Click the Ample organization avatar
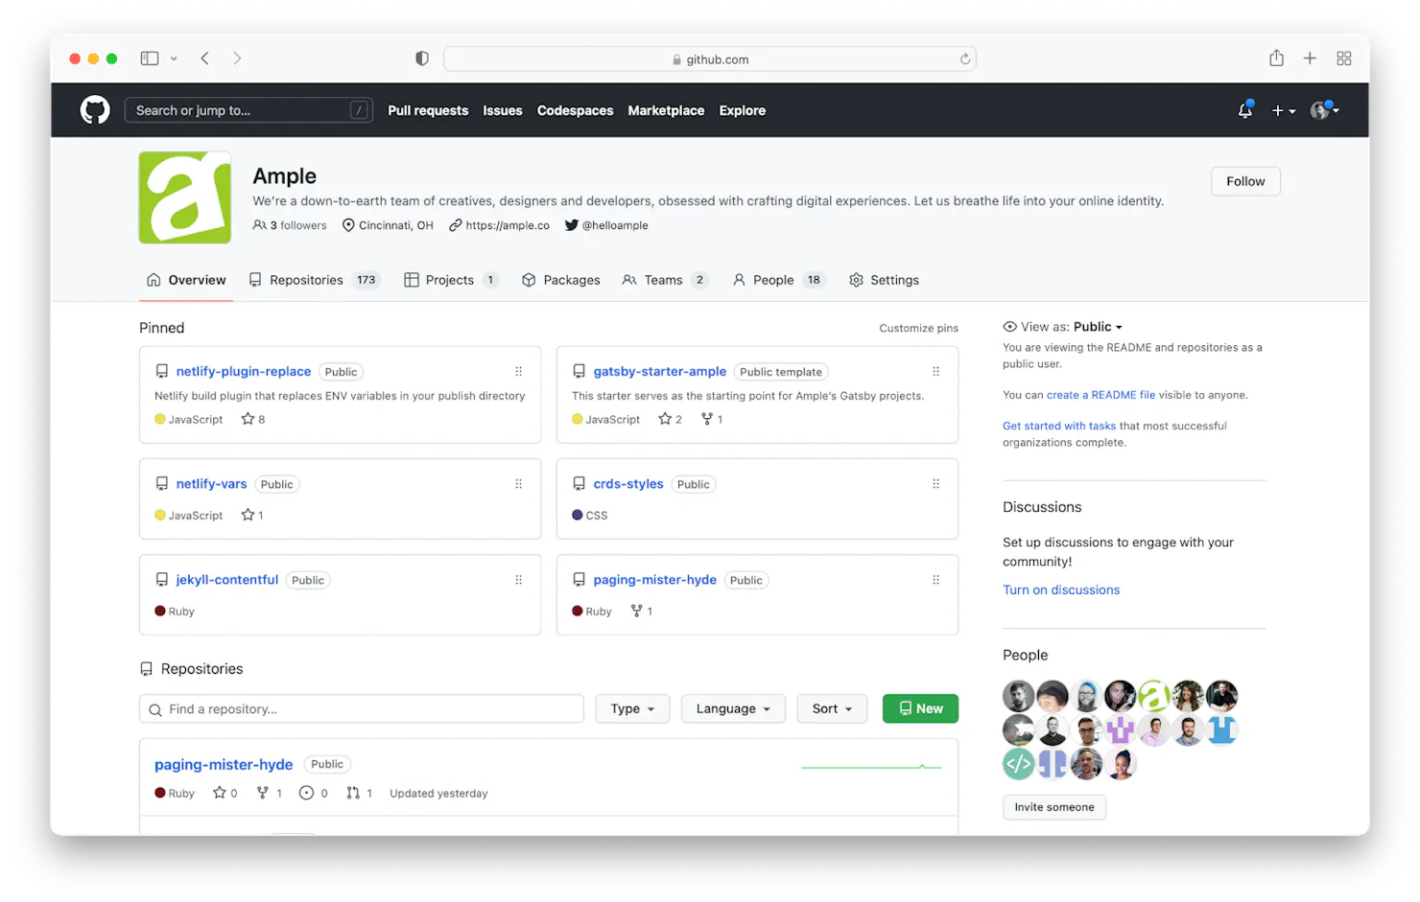 [x=185, y=197]
